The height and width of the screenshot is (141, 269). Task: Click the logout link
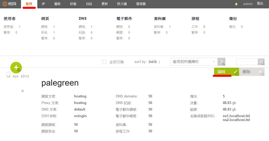point(260,4)
